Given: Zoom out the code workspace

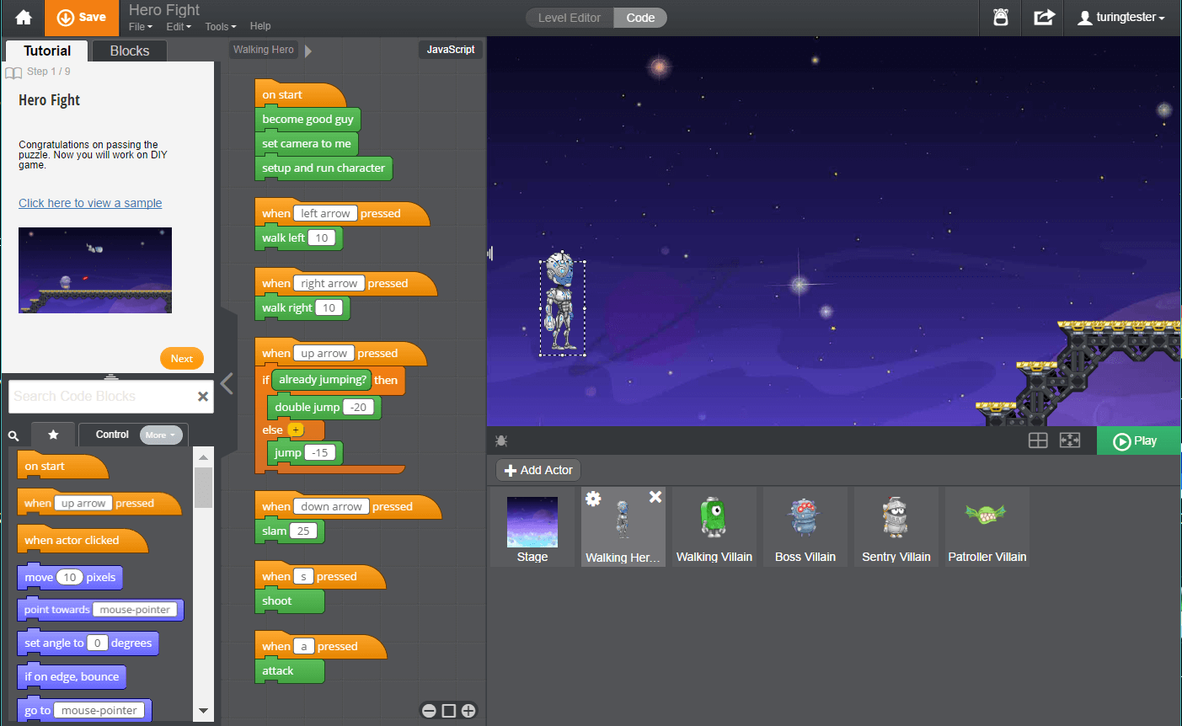Looking at the screenshot, I should click(x=429, y=711).
